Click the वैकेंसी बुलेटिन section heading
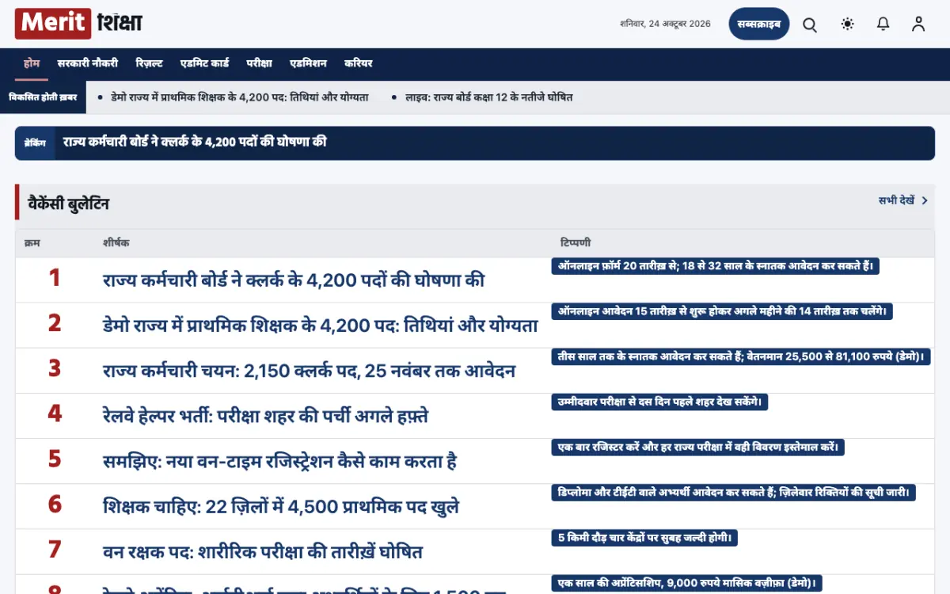The width and height of the screenshot is (950, 594). click(x=69, y=204)
